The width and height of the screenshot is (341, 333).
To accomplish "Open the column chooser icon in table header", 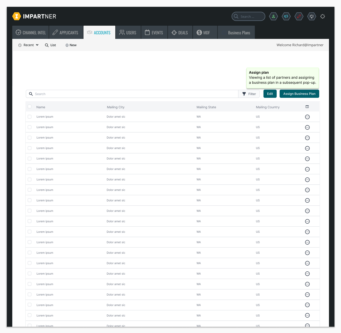I will [x=307, y=107].
